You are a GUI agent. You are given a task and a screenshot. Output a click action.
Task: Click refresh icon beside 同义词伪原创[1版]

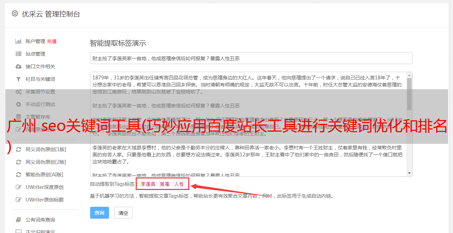coord(19,149)
